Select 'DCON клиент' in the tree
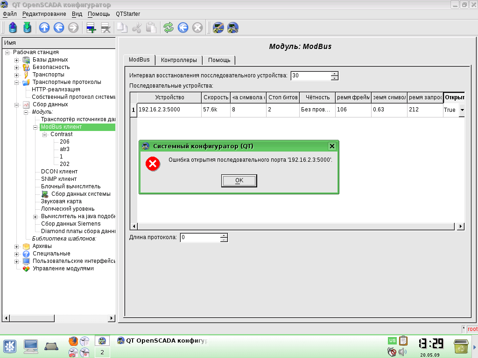Screen dimensions: 478x358 coord(59,172)
